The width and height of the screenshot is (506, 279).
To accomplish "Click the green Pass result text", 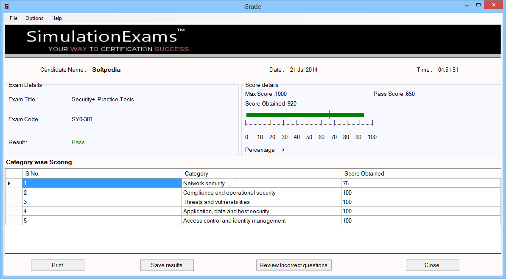I will (78, 142).
